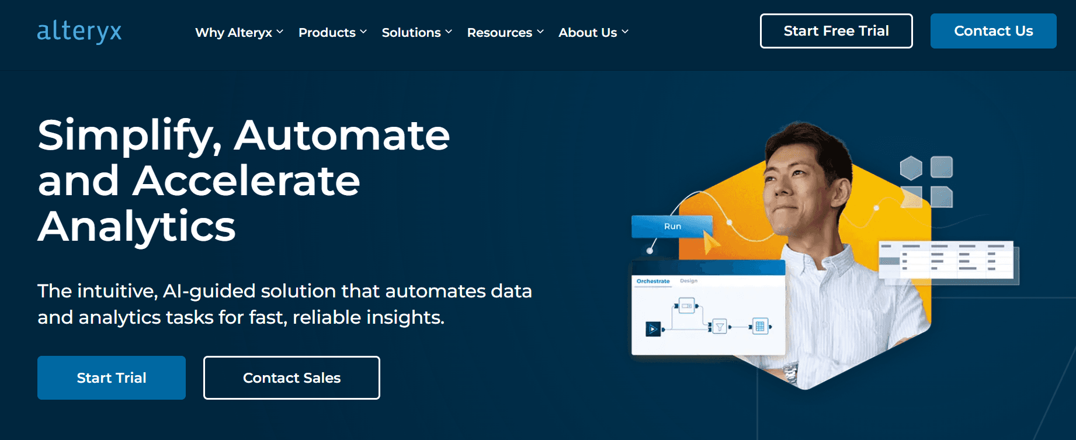Click the Run button in hero illustration
This screenshot has width=1076, height=440.
(x=672, y=227)
